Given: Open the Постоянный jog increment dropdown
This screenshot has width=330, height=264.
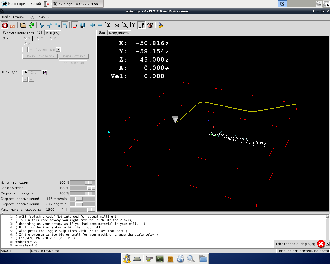Looking at the screenshot, I should point(48,49).
